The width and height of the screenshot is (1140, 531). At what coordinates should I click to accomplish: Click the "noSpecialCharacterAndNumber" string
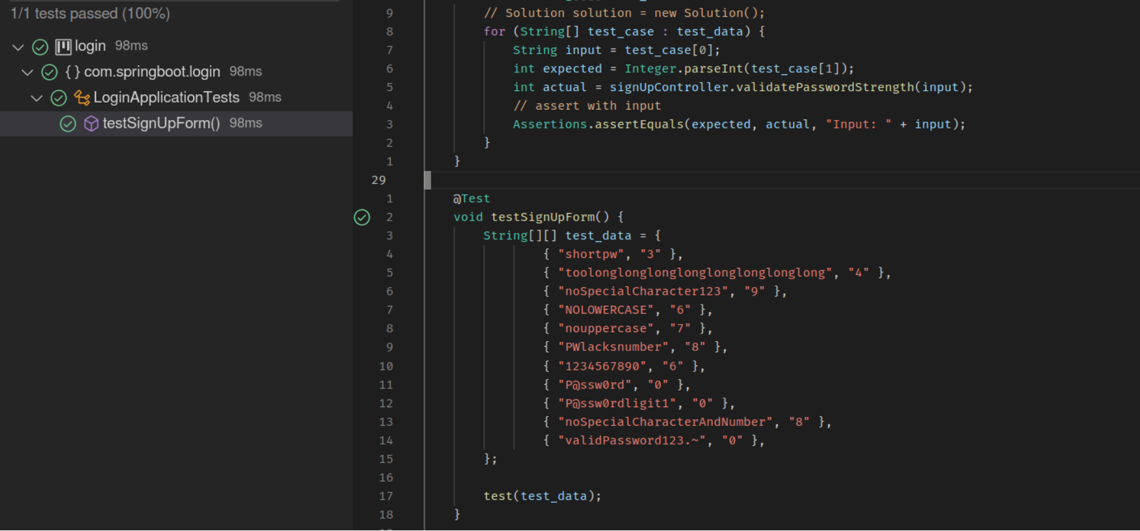(666, 422)
